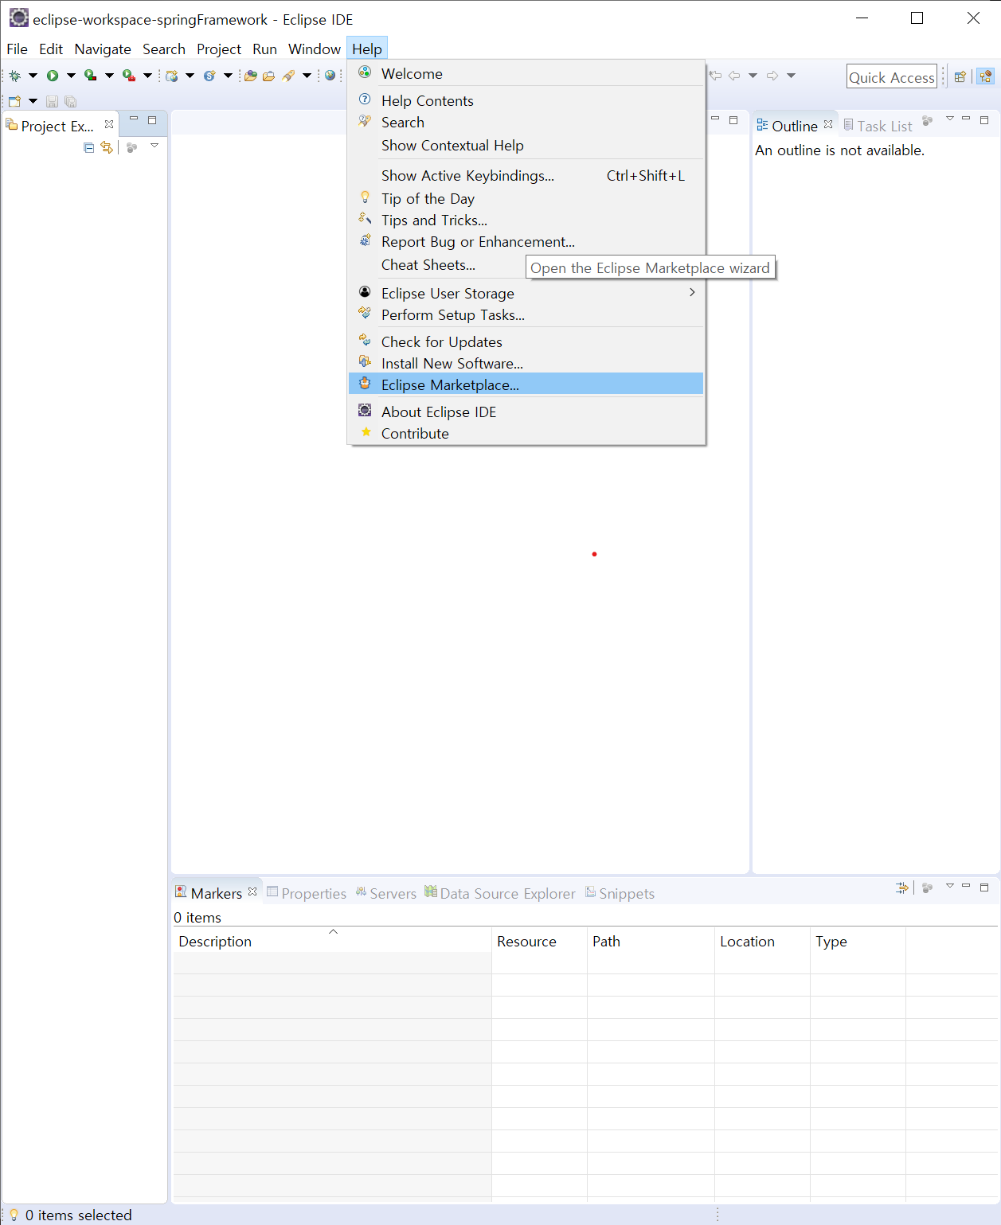Switch to the Snippets tab
Image resolution: width=1001 pixels, height=1225 pixels.
(x=620, y=893)
